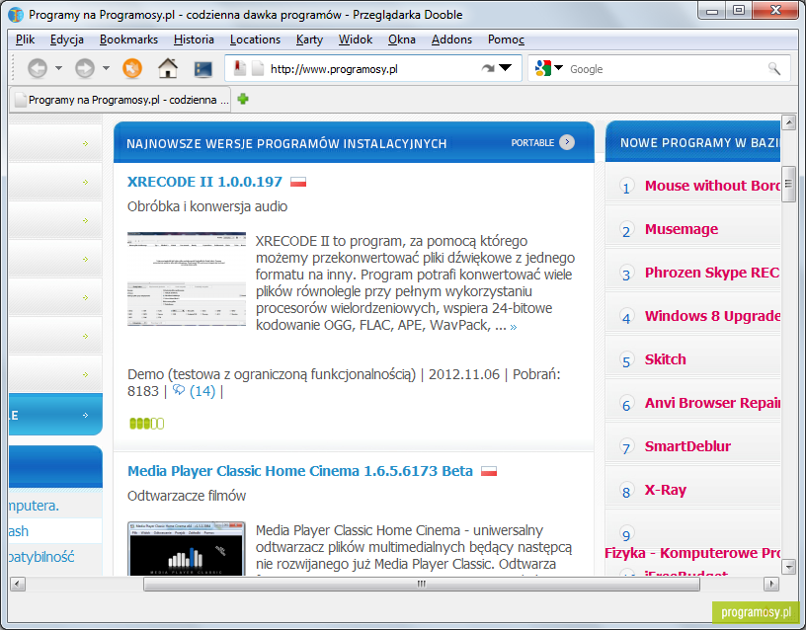Open X-Ray program link
Viewport: 806px width, 630px height.
pos(666,490)
